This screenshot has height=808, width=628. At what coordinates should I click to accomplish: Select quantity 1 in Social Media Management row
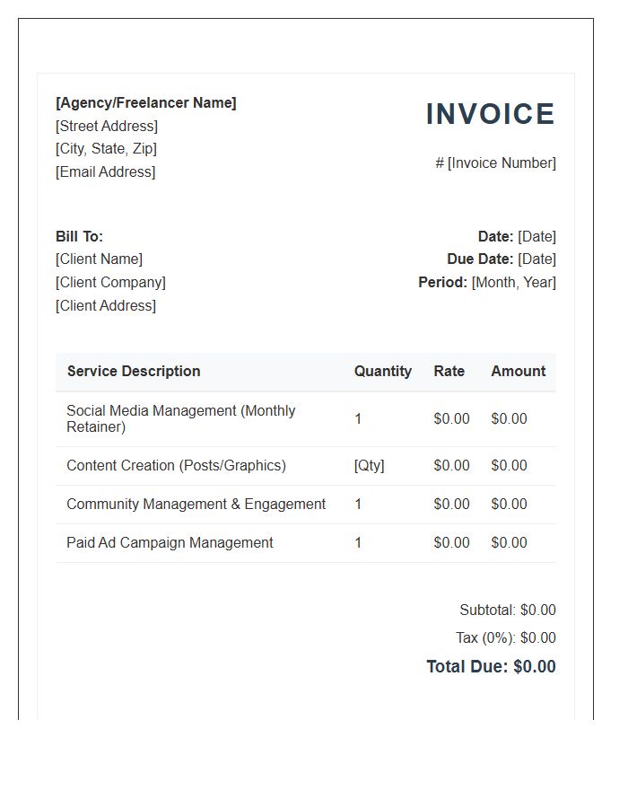[358, 419]
